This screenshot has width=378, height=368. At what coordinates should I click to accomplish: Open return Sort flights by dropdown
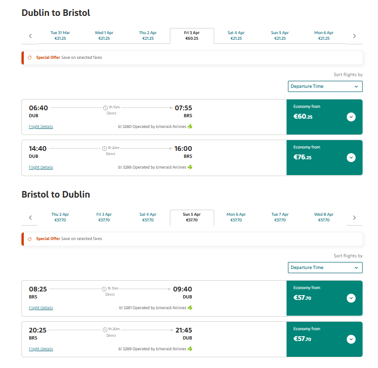click(325, 268)
